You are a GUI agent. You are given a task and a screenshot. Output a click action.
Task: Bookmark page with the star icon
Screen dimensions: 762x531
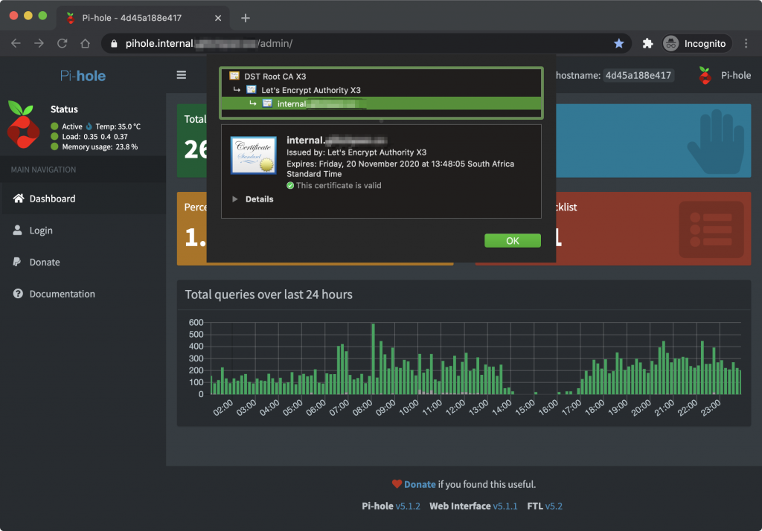(x=618, y=44)
